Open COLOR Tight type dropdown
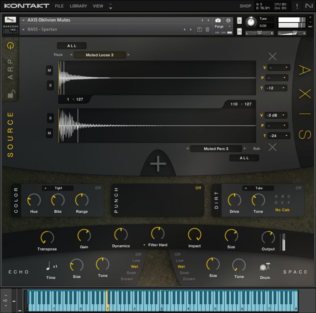The height and width of the screenshot is (313, 316). (x=58, y=188)
